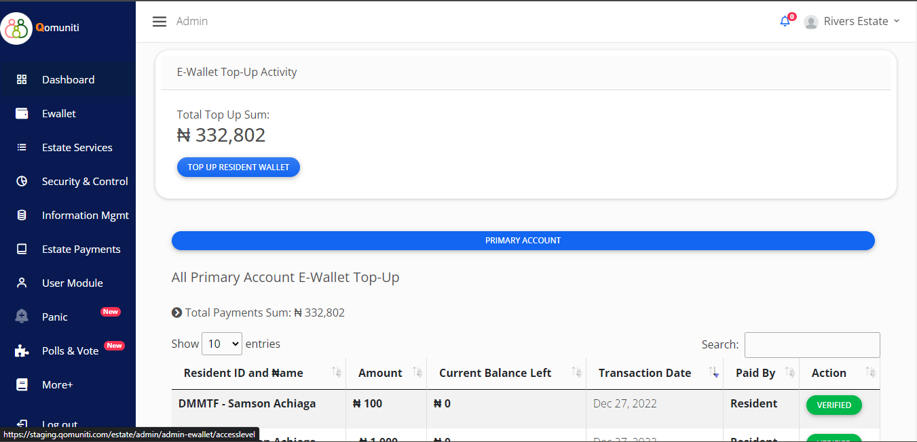Click the Ewallet wallet icon in sidebar
Viewport: 917px width, 442px height.
click(x=22, y=114)
